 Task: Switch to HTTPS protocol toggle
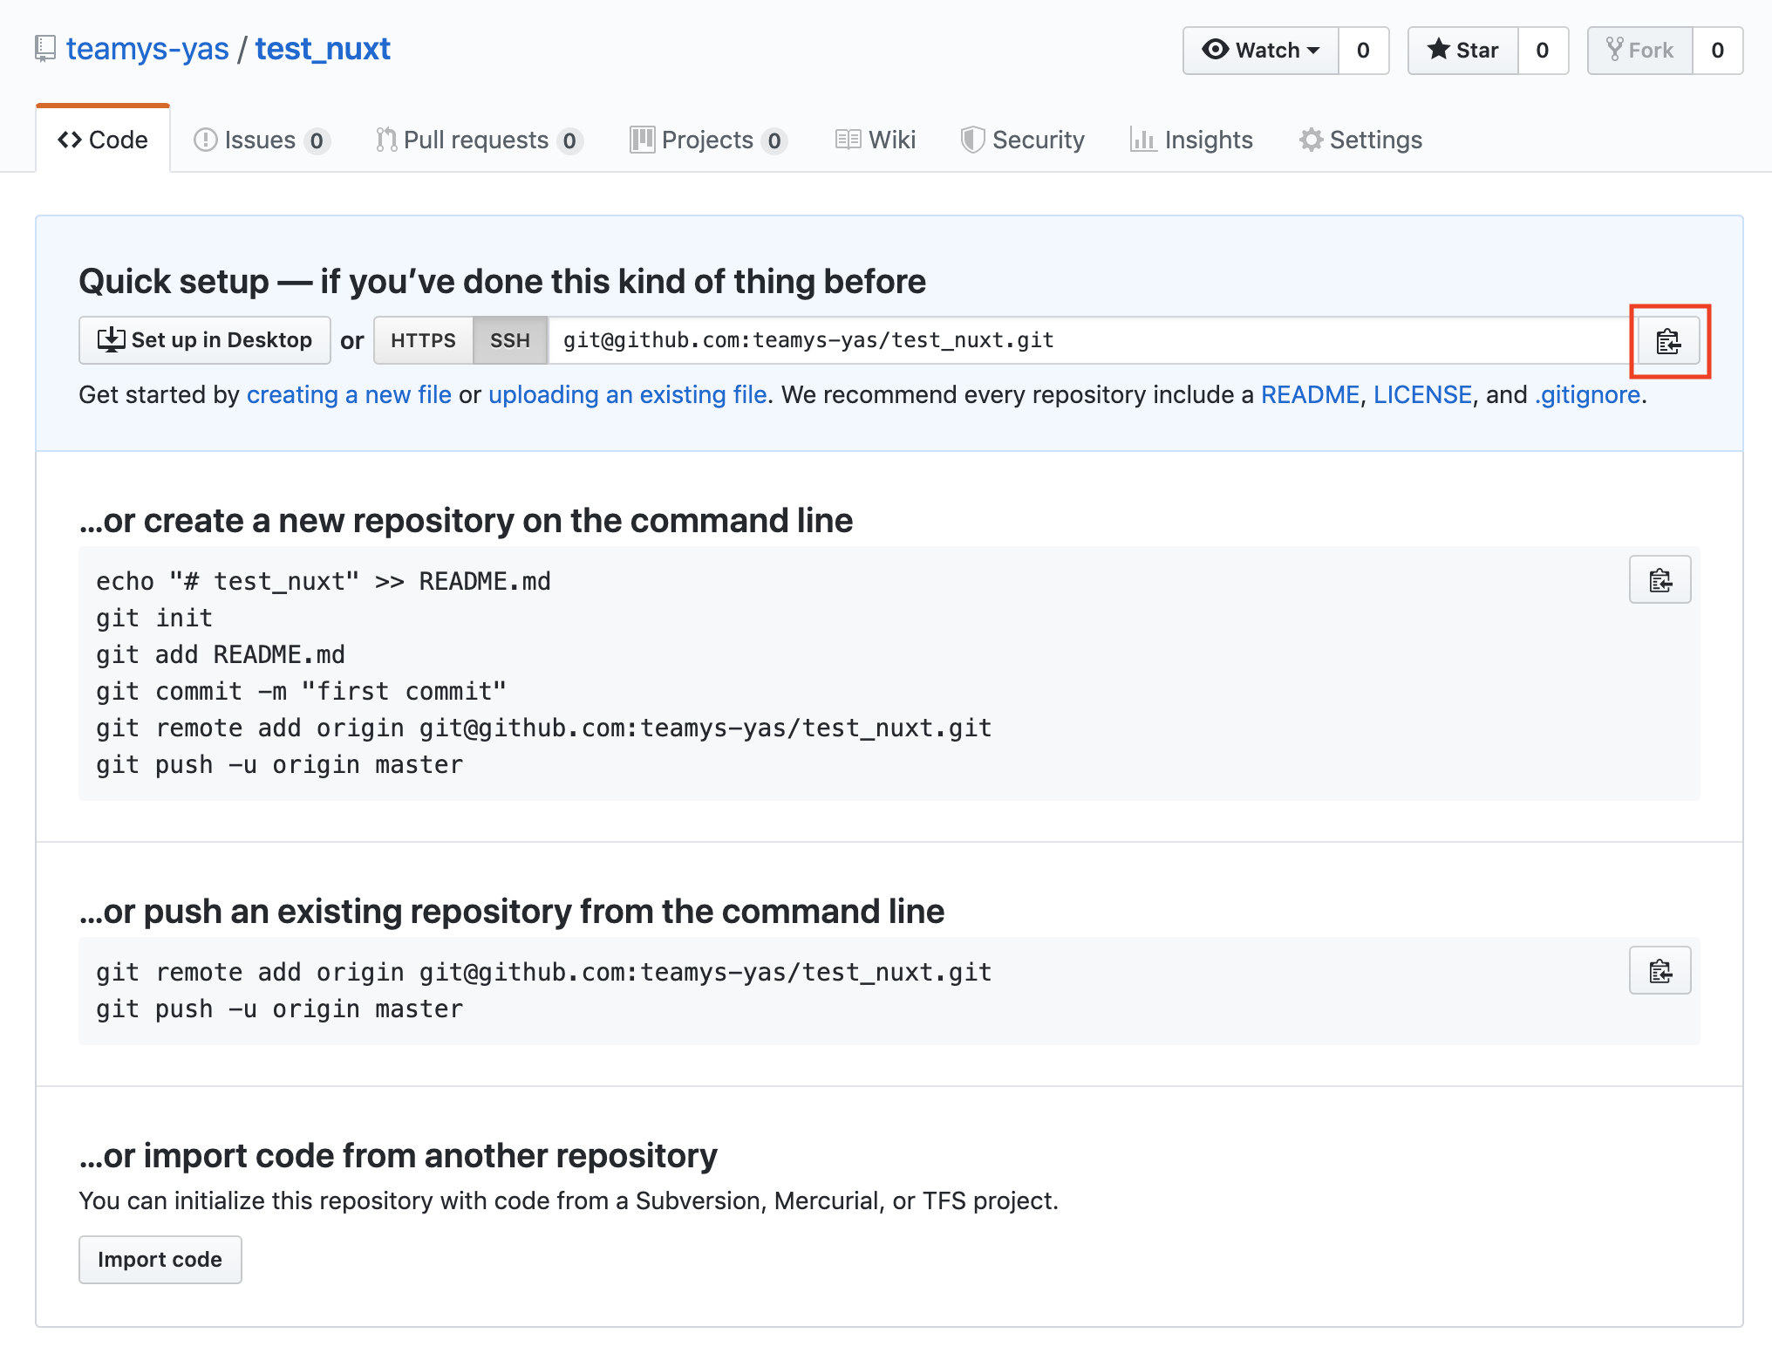[x=424, y=340]
